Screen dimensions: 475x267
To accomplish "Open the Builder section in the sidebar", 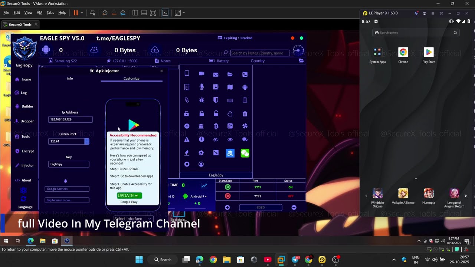I will [x=24, y=106].
